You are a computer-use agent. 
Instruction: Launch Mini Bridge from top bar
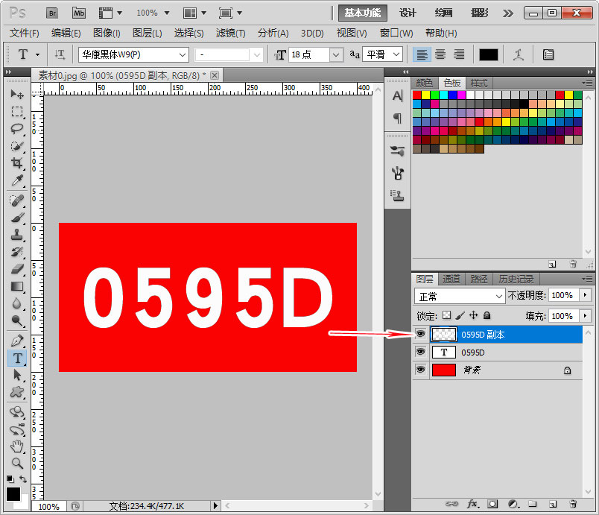[x=79, y=13]
